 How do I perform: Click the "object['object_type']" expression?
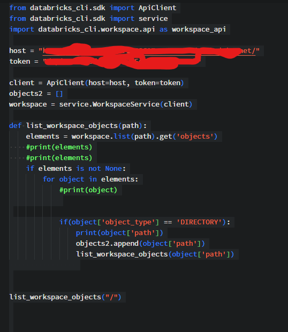tap(115, 222)
